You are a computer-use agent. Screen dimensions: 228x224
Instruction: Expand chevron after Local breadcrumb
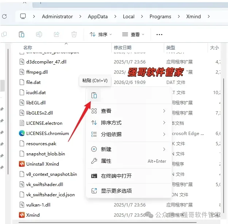tap(142, 16)
